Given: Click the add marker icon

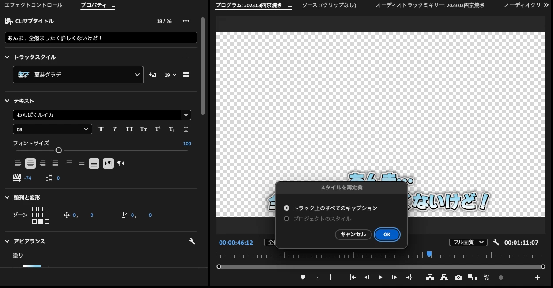Looking at the screenshot, I should (x=303, y=277).
